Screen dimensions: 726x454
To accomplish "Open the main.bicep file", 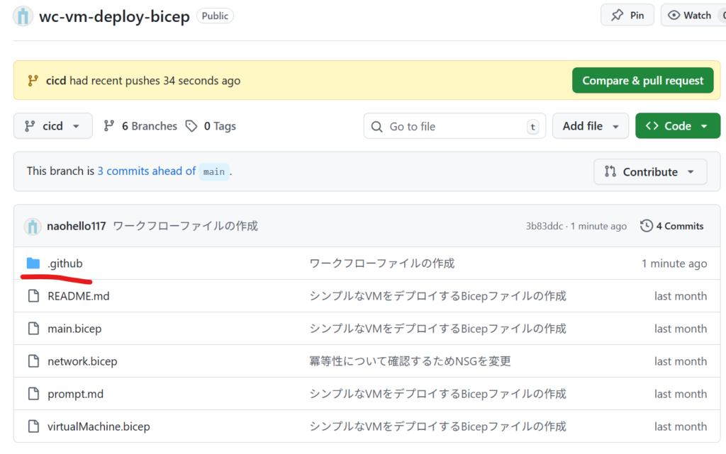I will coord(74,329).
